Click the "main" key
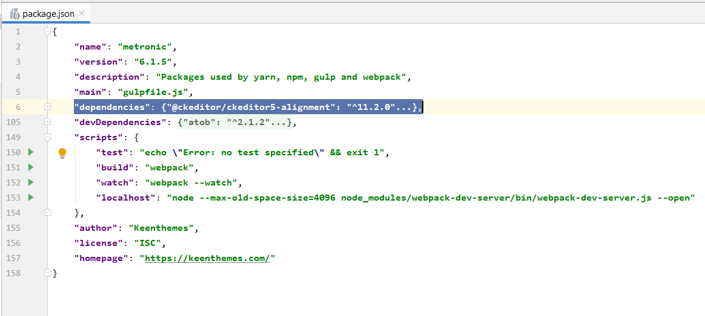This screenshot has width=705, height=316. (91, 92)
